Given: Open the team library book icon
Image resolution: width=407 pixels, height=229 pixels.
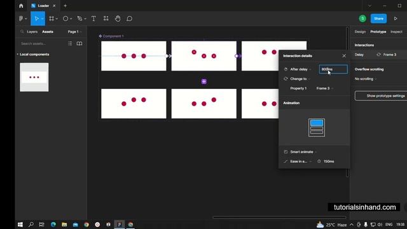Looking at the screenshot, I should (79, 43).
